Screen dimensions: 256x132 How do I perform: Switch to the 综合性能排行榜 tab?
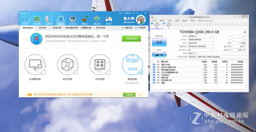coord(71,28)
